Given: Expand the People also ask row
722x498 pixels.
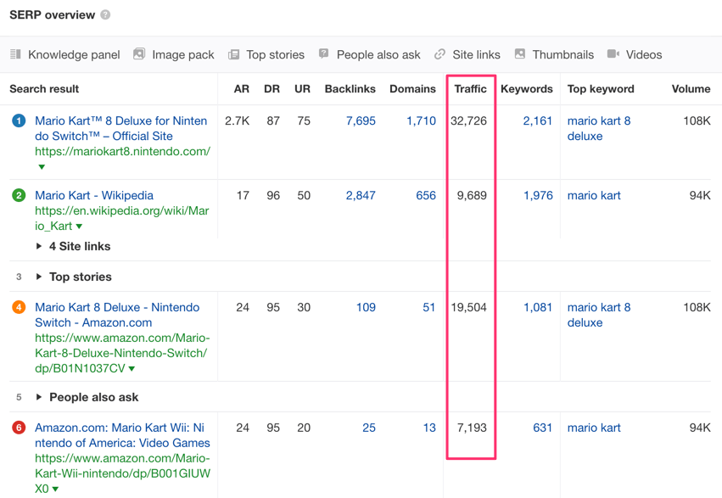Looking at the screenshot, I should [87, 397].
